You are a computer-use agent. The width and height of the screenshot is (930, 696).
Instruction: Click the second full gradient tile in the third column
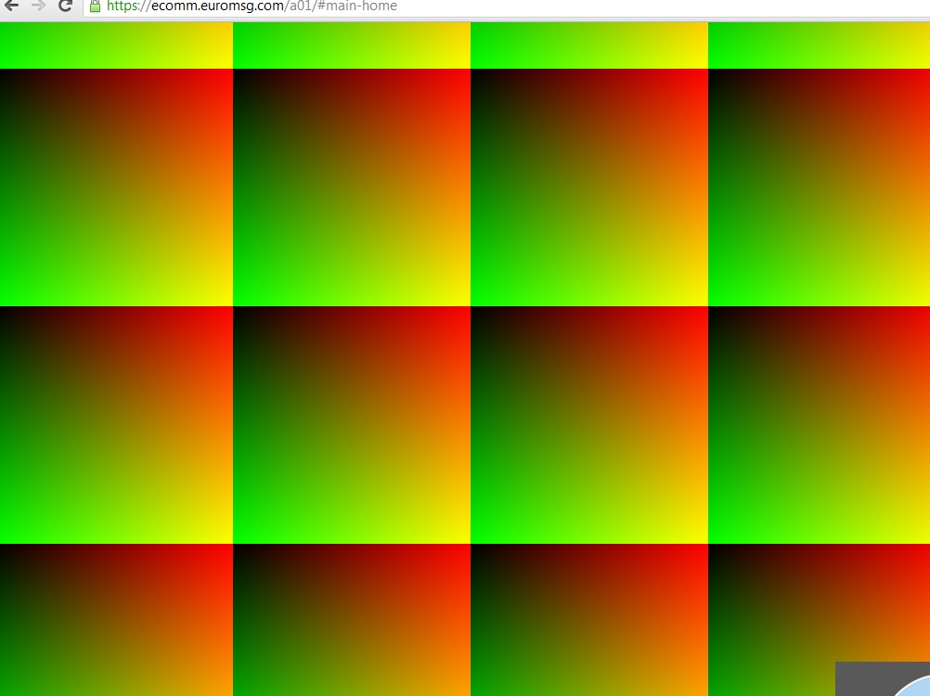pos(589,425)
